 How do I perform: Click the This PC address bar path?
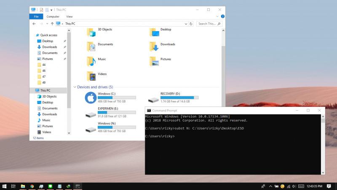[x=70, y=24]
